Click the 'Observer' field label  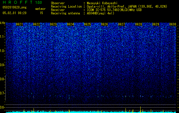pos(58,3)
